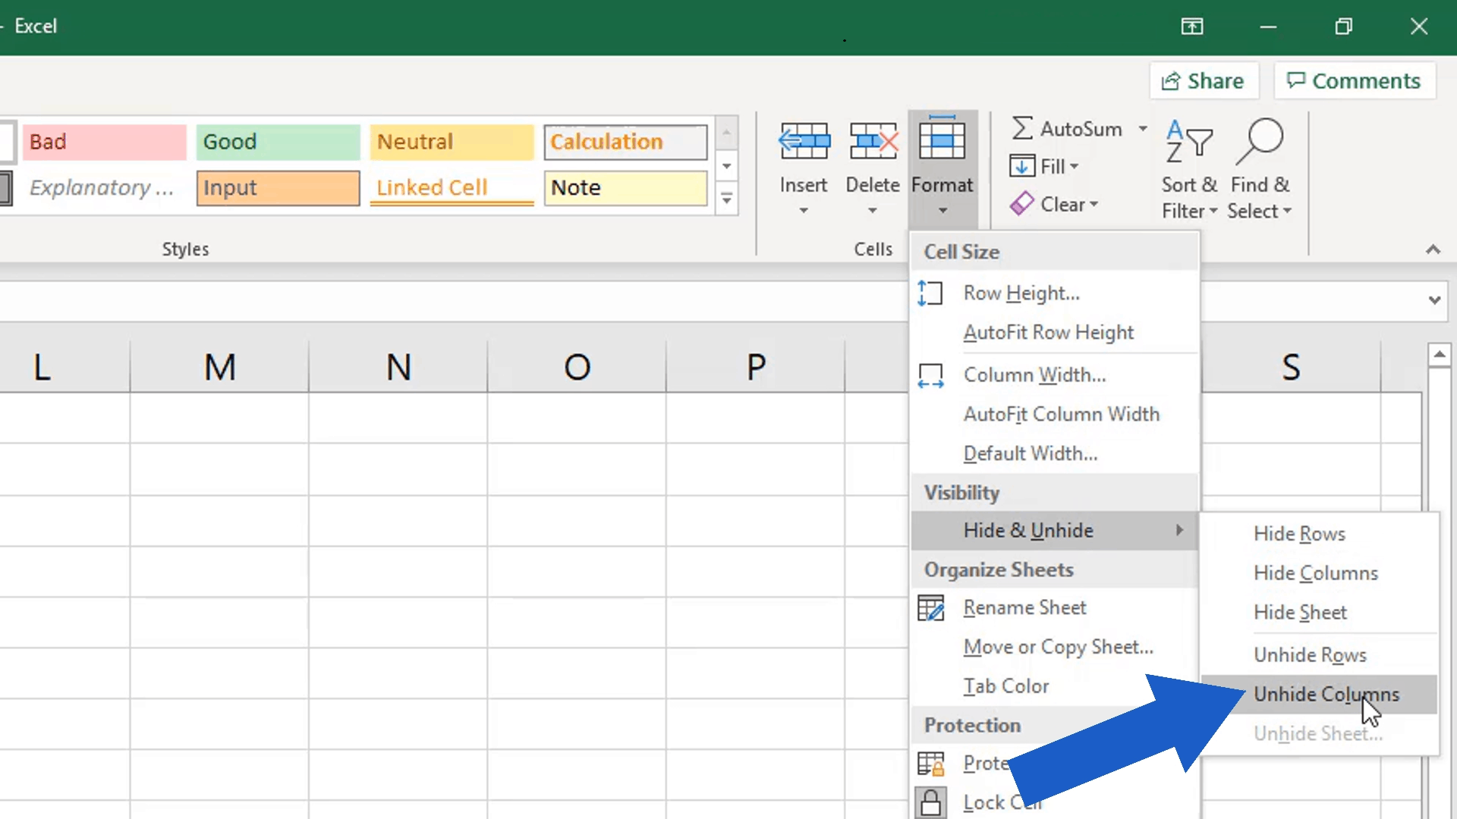Select the column M header
Image resolution: width=1457 pixels, height=819 pixels.
[x=219, y=367]
